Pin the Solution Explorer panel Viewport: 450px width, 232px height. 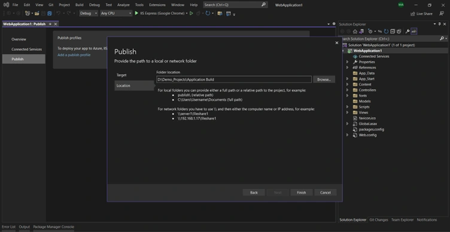pos(439,24)
